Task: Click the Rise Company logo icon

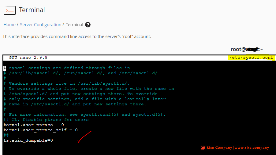Action: tap(203, 148)
